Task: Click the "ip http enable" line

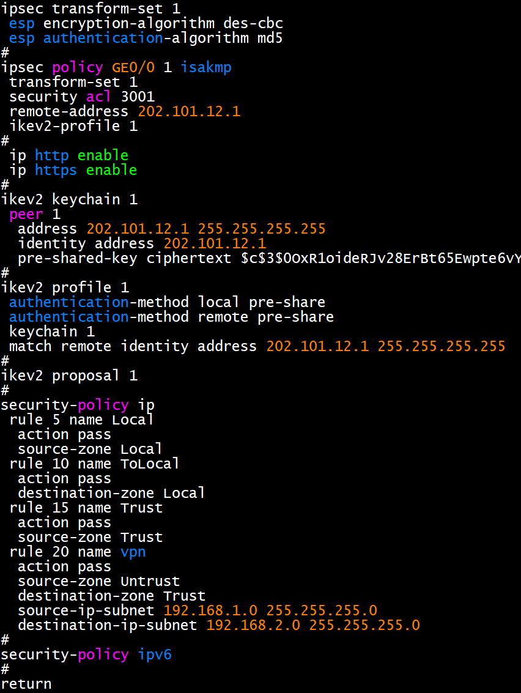Action: point(69,155)
